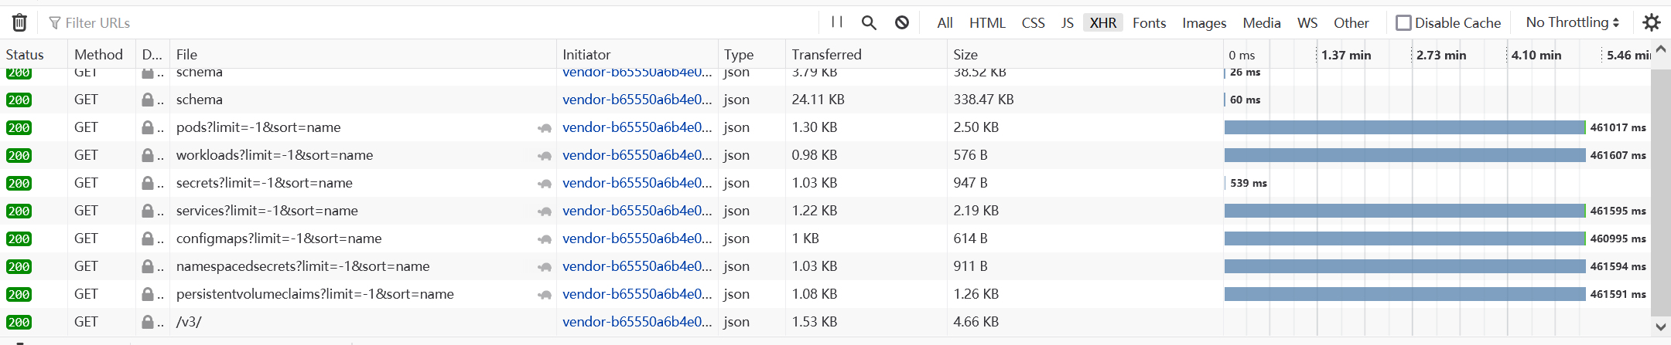Viewport: 1671px width, 345px height.
Task: Filter requests by JS
Action: 1068,23
